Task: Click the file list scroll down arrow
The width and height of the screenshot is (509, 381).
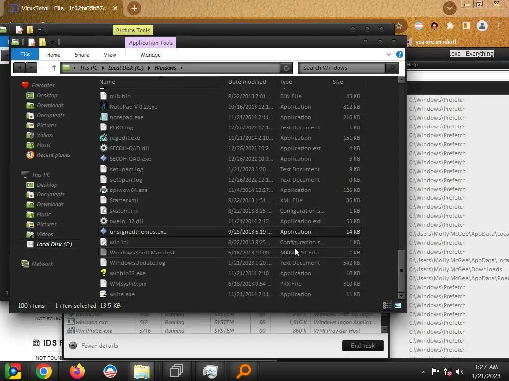Action: [401, 296]
